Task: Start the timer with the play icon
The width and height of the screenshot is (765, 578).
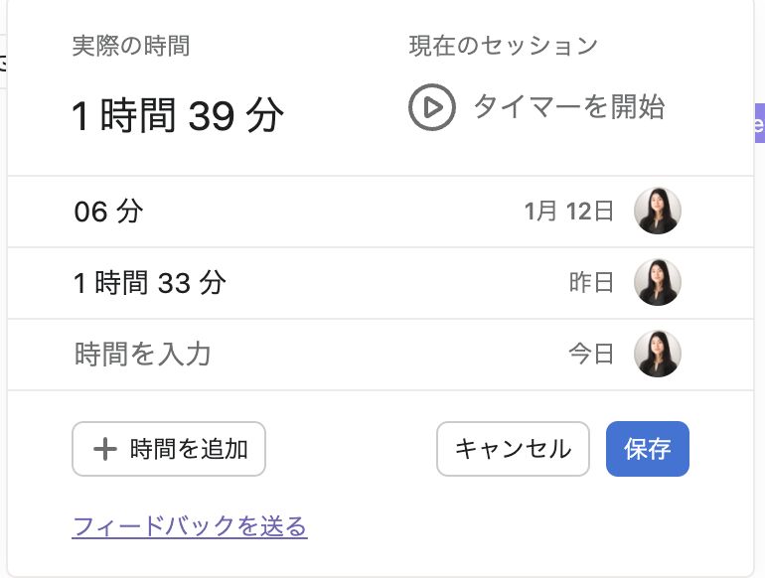Action: (432, 107)
